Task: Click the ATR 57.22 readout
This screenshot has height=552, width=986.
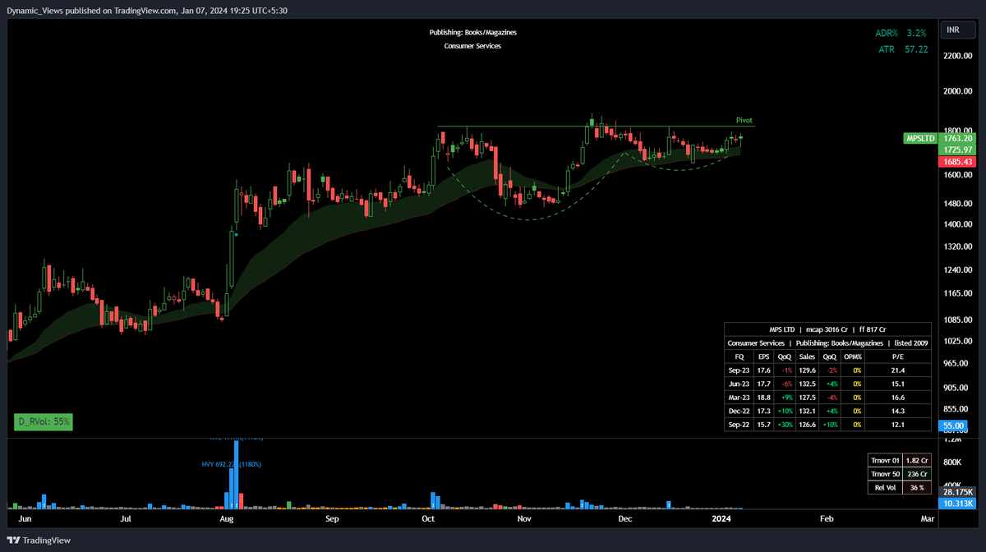Action: [x=904, y=49]
